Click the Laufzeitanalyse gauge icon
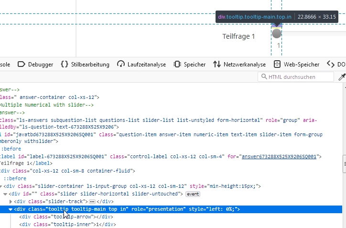The height and width of the screenshot is (228, 346). 120,65
